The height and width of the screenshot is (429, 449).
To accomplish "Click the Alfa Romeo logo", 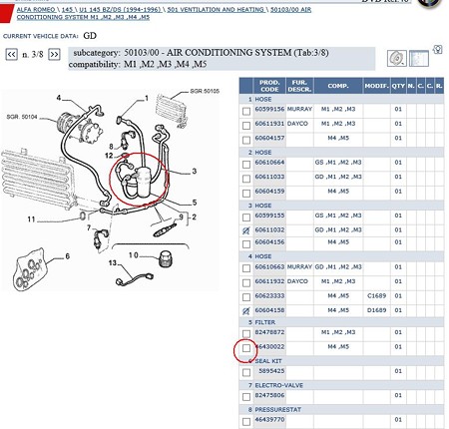I will [429, 3].
